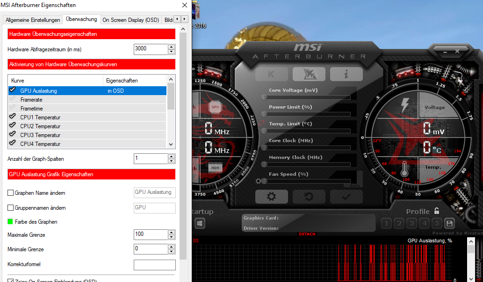483x282 pixels.
Task: Increase Maximale Grenze value
Action: (172, 232)
